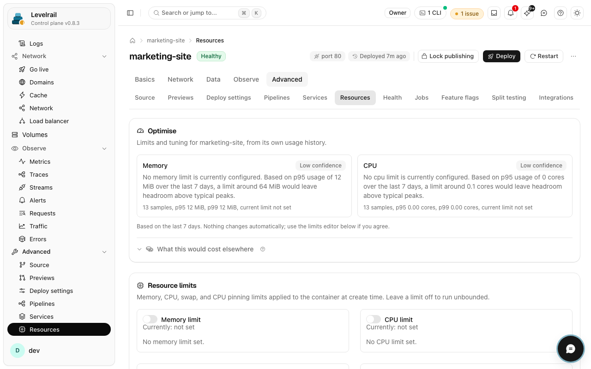Screen dimensions: 591x369
Task: Open the Feature flags sub-tab
Action: (460, 98)
